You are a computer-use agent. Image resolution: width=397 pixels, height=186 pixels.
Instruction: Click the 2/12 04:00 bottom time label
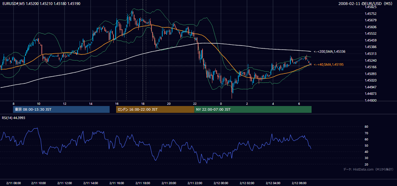click(x=274, y=183)
